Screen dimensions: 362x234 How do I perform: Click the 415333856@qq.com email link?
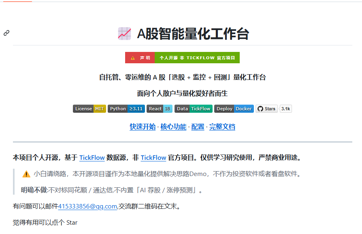click(87, 206)
